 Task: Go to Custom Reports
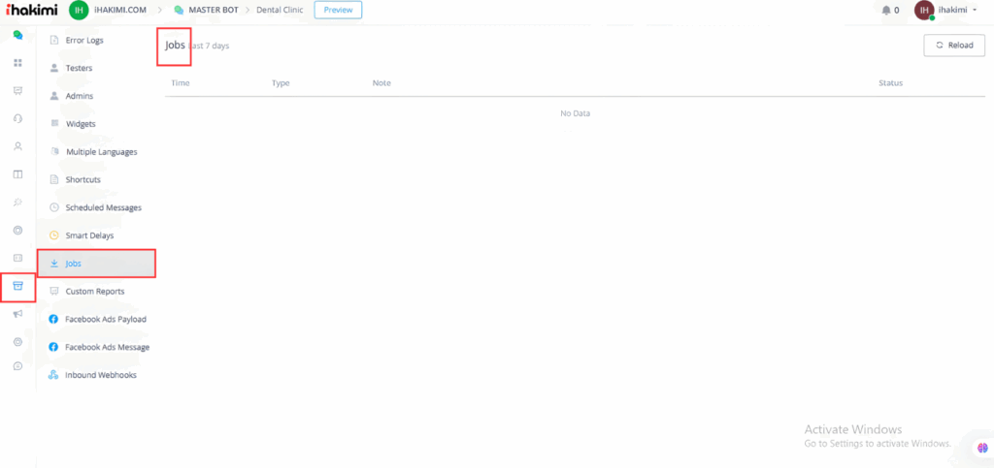(x=94, y=291)
